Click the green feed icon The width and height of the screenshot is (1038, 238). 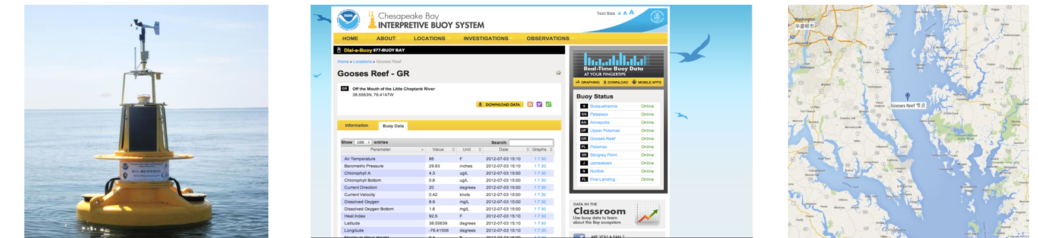(x=548, y=104)
